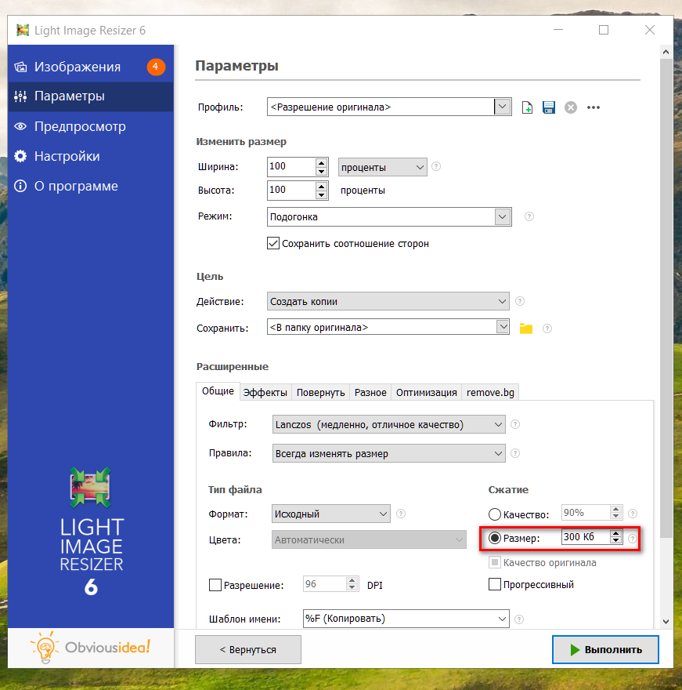Screen dimensions: 682x690
Task: Decrease Ширина with the down arrow
Action: (x=322, y=172)
